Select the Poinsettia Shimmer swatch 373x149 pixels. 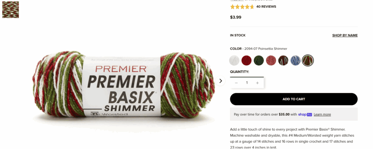(x=308, y=60)
